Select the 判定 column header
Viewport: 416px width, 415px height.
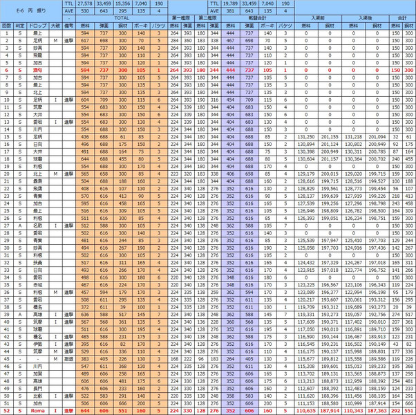[20, 26]
